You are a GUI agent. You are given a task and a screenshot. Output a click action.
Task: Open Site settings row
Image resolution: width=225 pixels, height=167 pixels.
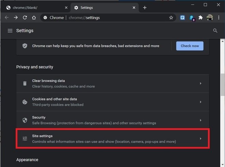click(112, 138)
